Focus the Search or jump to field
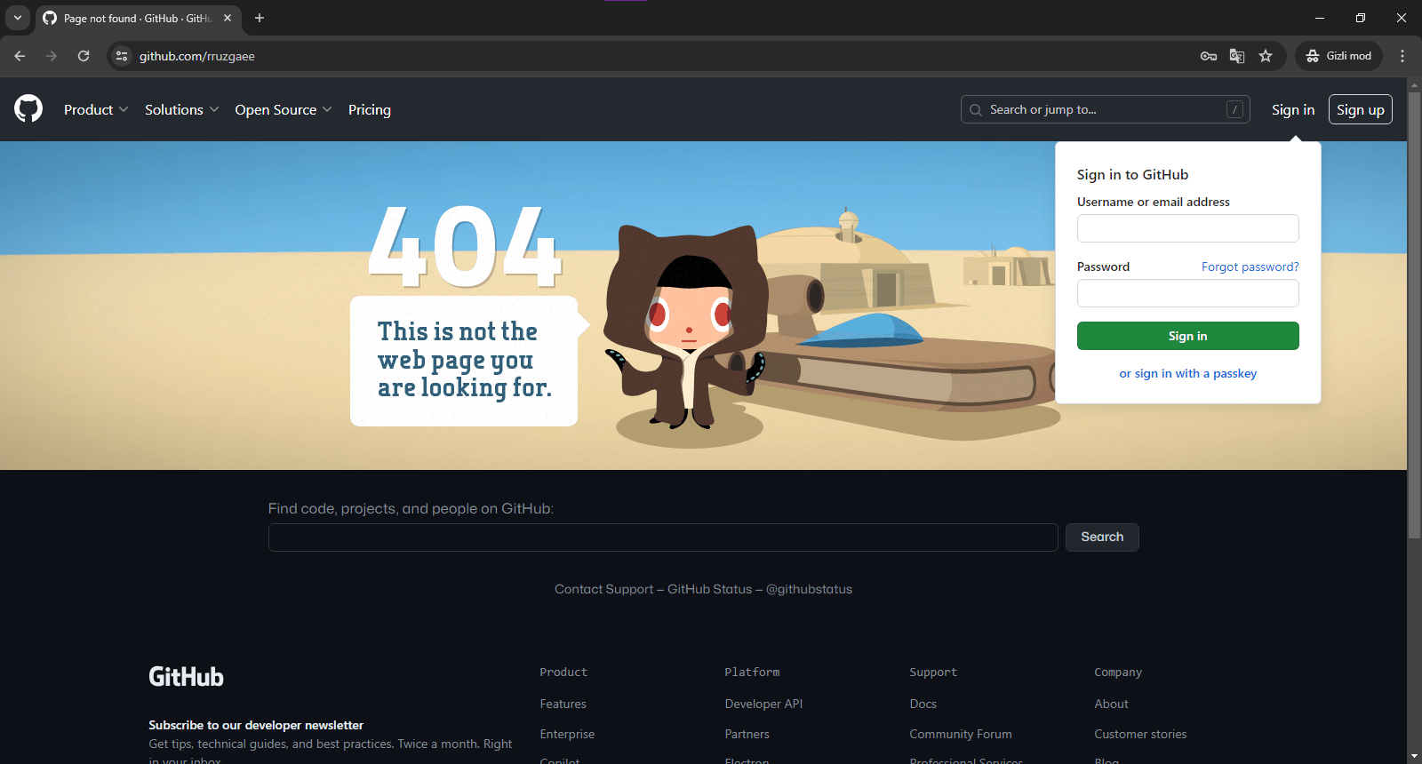Screen dimensions: 1422x764 tap(1106, 109)
